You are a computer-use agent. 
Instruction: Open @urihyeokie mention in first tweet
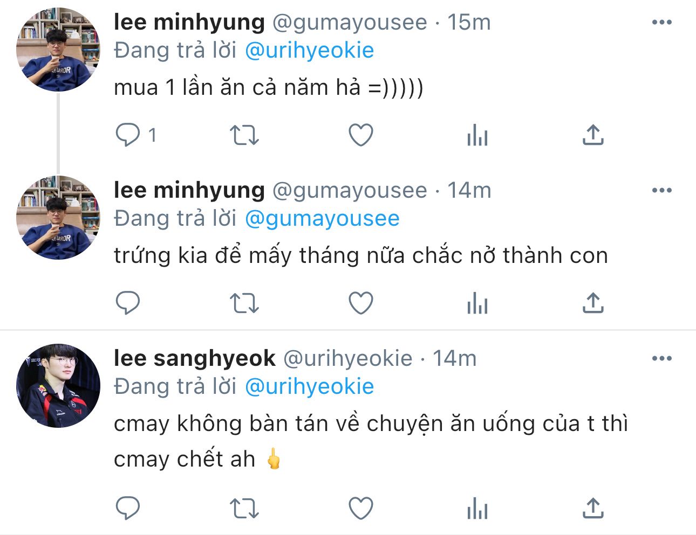pyautogui.click(x=309, y=51)
